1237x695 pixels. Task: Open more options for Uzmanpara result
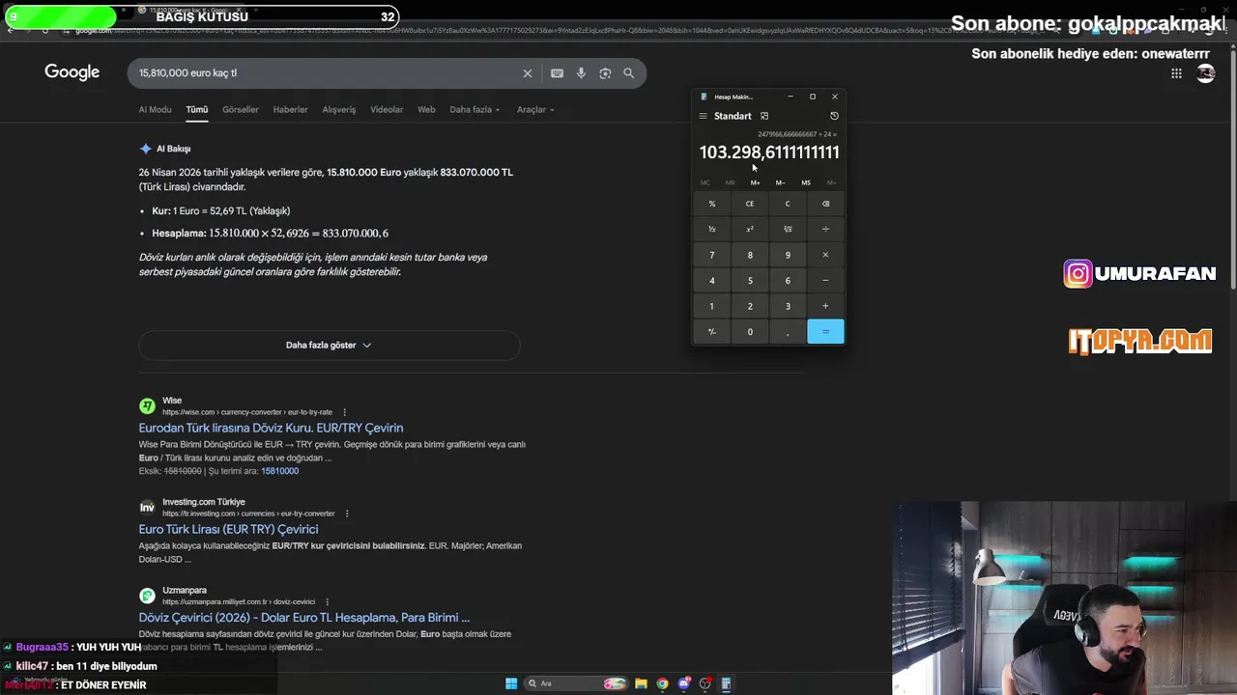(x=327, y=601)
